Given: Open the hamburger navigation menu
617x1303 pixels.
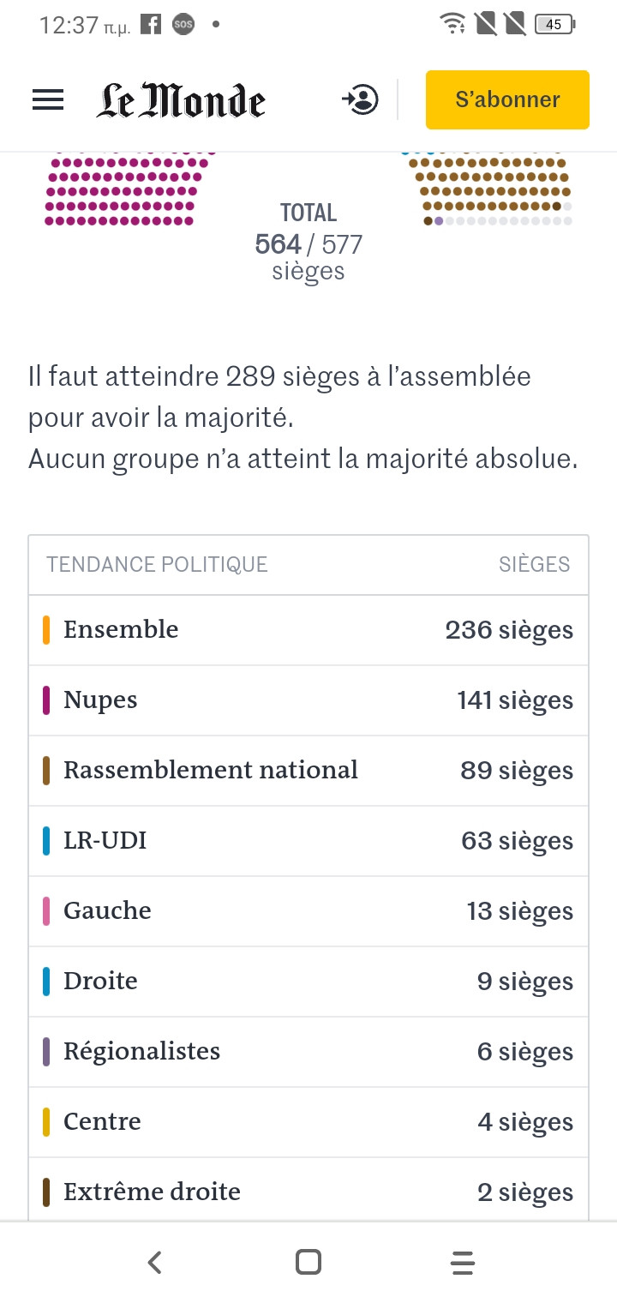Looking at the screenshot, I should pyautogui.click(x=48, y=100).
